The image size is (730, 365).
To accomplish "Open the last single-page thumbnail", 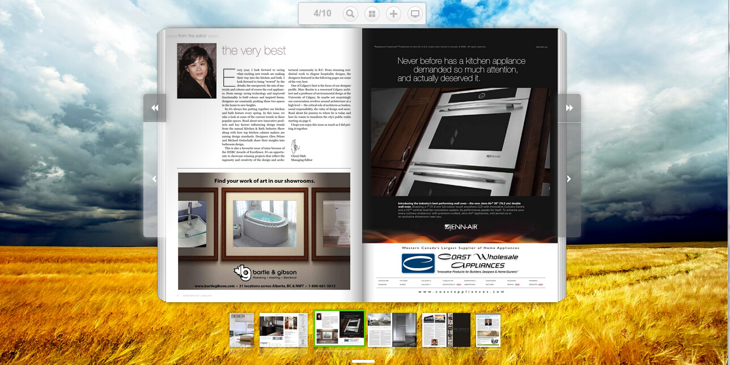I will (488, 330).
